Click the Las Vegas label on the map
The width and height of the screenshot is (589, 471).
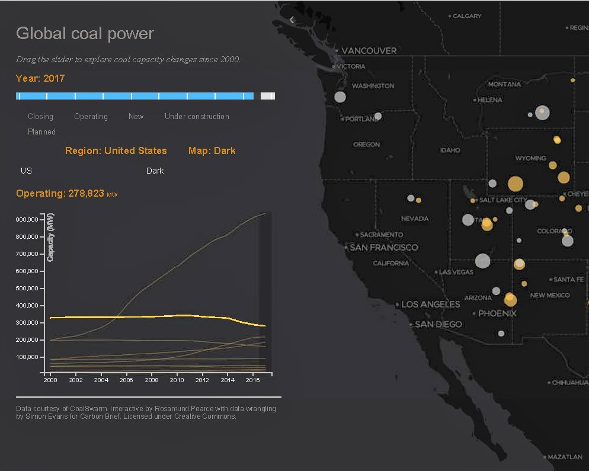click(456, 272)
